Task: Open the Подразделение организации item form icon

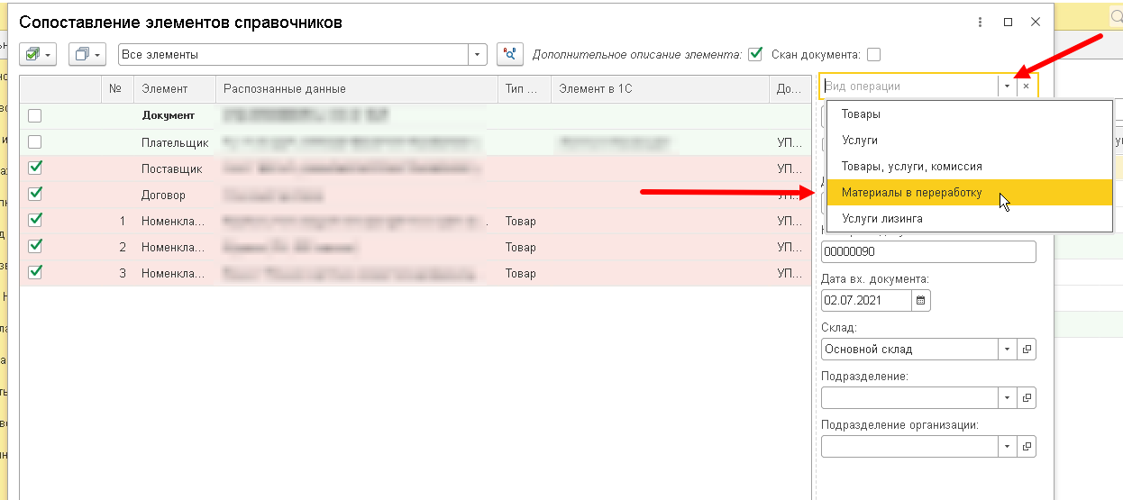Action: pos(1027,446)
